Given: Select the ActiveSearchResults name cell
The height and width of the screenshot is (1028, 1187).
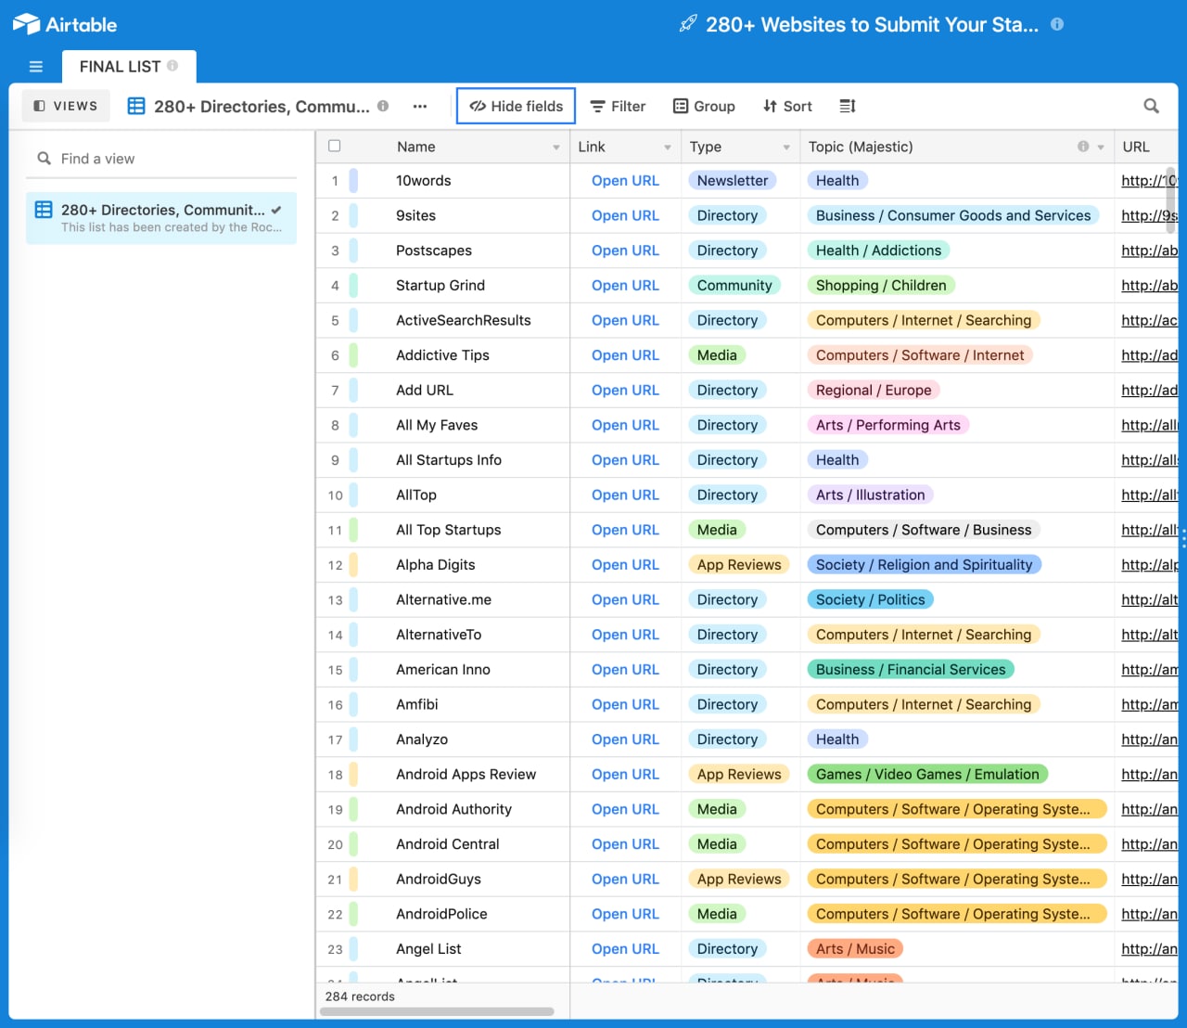Looking at the screenshot, I should click(x=464, y=320).
